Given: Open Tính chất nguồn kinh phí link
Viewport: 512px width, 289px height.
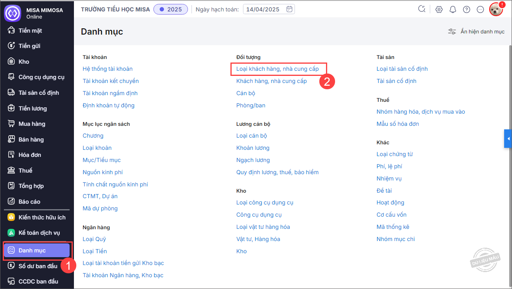Looking at the screenshot, I should tap(115, 184).
